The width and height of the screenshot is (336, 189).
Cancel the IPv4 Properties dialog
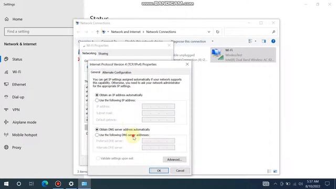180,171
